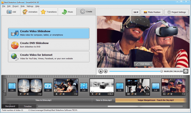This screenshot has width=191, height=113.
Task: Click the project path in status bar
Action: (x=53, y=110)
